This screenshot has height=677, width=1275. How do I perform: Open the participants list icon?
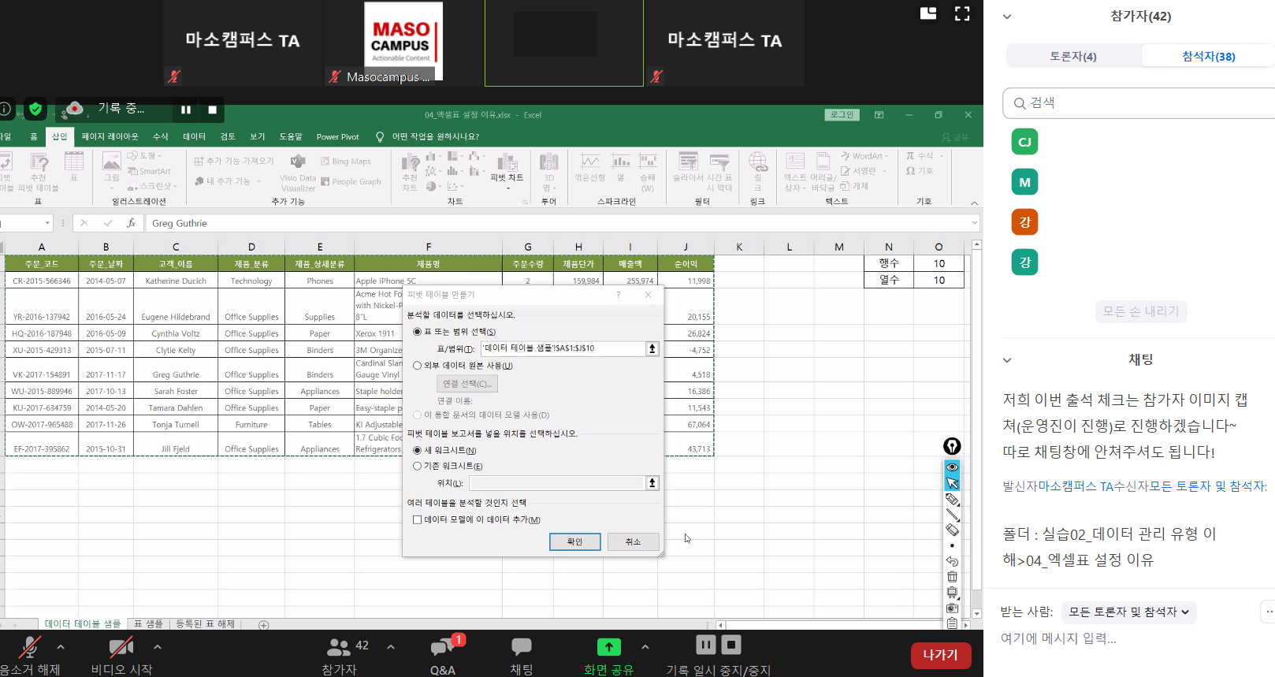click(339, 647)
